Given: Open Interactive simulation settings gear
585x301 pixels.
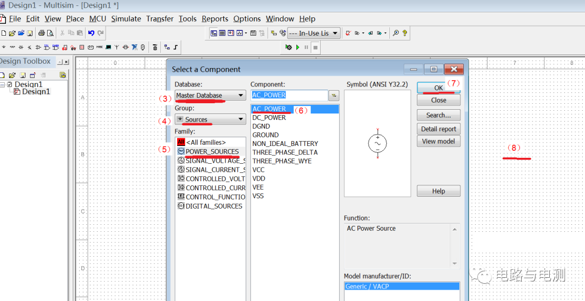Looking at the screenshot, I should (289, 47).
